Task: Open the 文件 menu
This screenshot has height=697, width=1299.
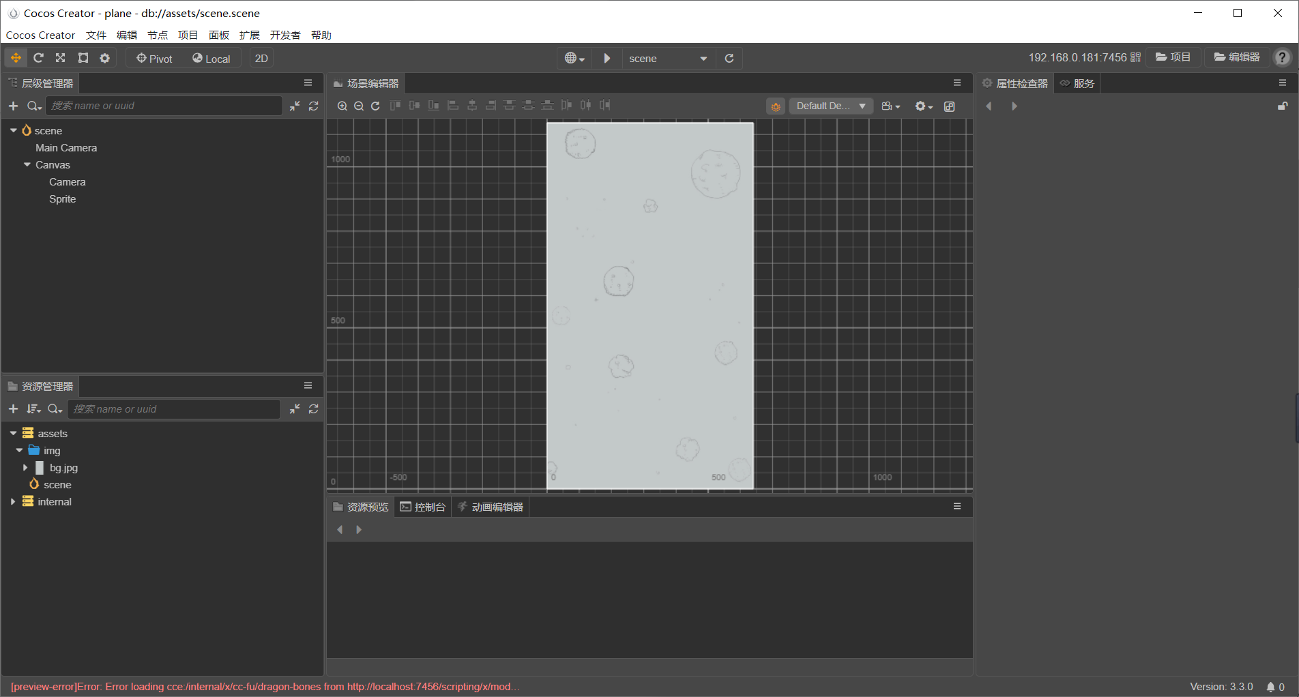Action: [96, 35]
